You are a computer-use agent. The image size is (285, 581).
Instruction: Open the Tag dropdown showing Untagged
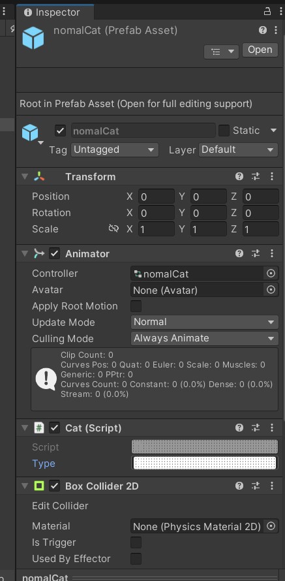pyautogui.click(x=114, y=149)
